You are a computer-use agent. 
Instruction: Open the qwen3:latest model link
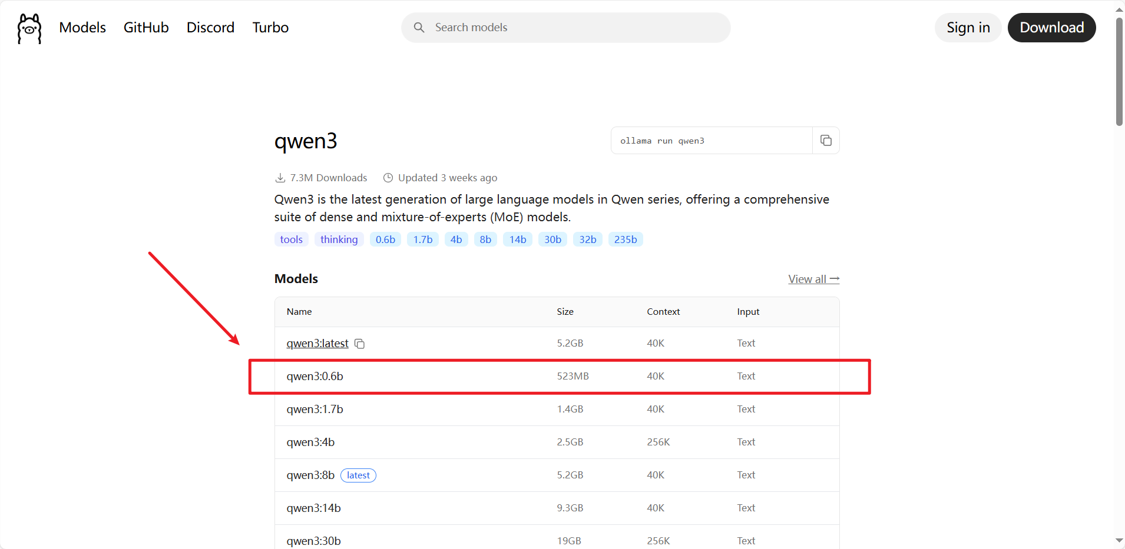tap(317, 343)
